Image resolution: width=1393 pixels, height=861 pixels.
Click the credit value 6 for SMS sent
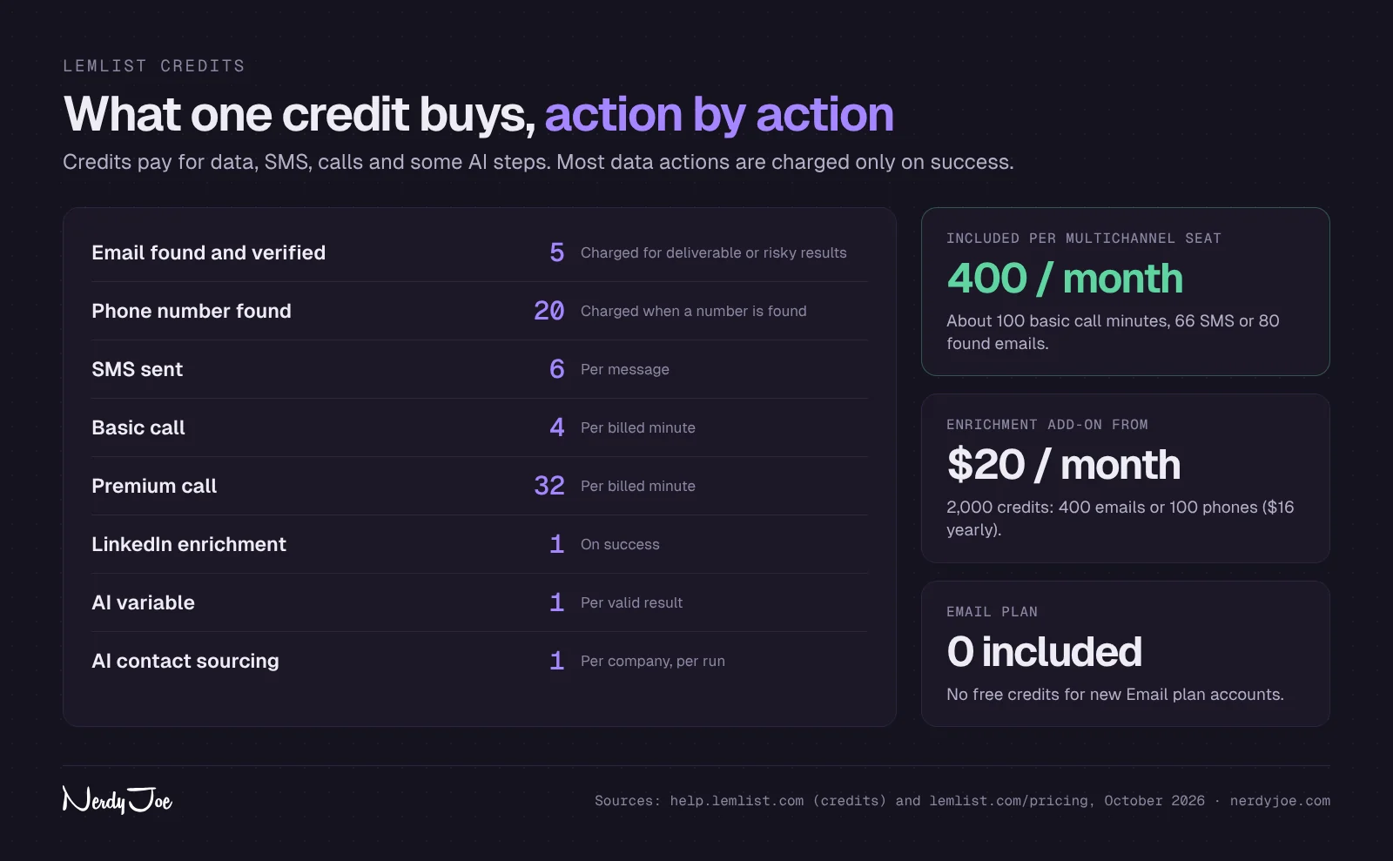[557, 369]
